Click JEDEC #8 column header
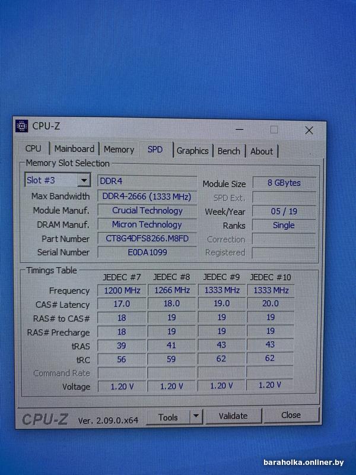The image size is (356, 475). click(171, 277)
